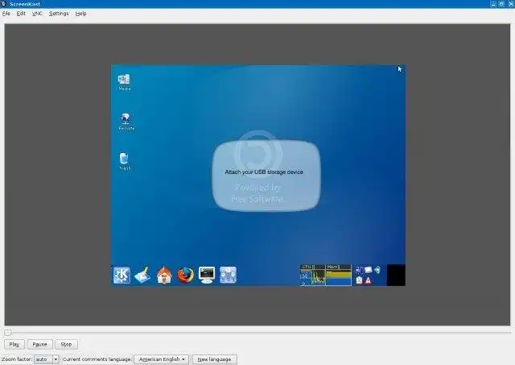
Task: Click the New language button
Action: (215, 359)
